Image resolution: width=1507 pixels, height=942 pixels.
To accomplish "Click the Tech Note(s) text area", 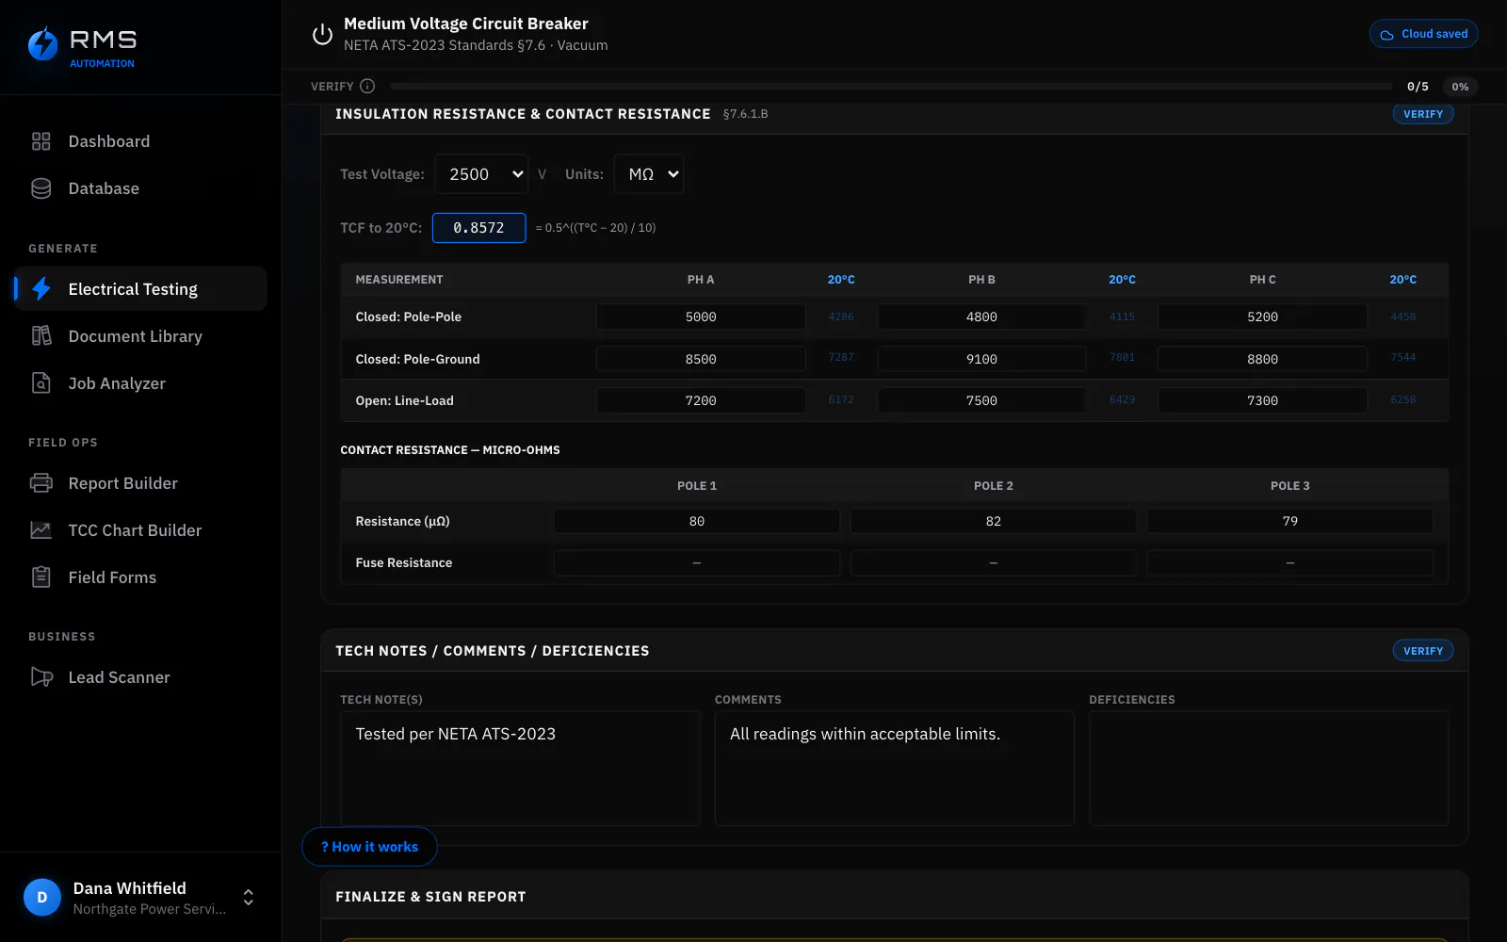I will tap(520, 768).
